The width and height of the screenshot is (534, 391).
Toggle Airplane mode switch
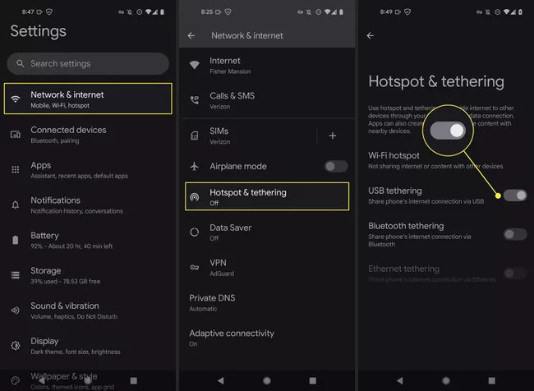click(336, 166)
